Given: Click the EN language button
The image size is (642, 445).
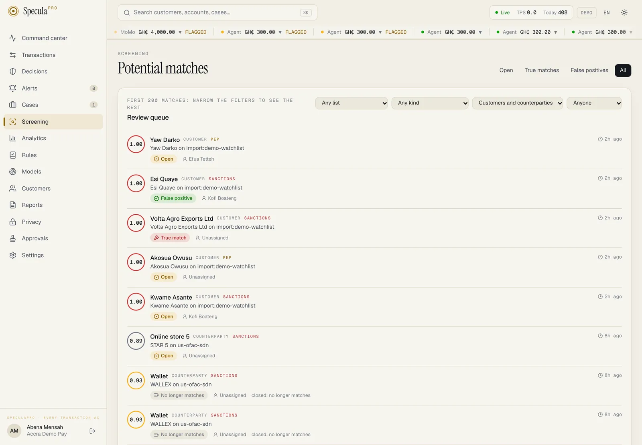Looking at the screenshot, I should 607,12.
